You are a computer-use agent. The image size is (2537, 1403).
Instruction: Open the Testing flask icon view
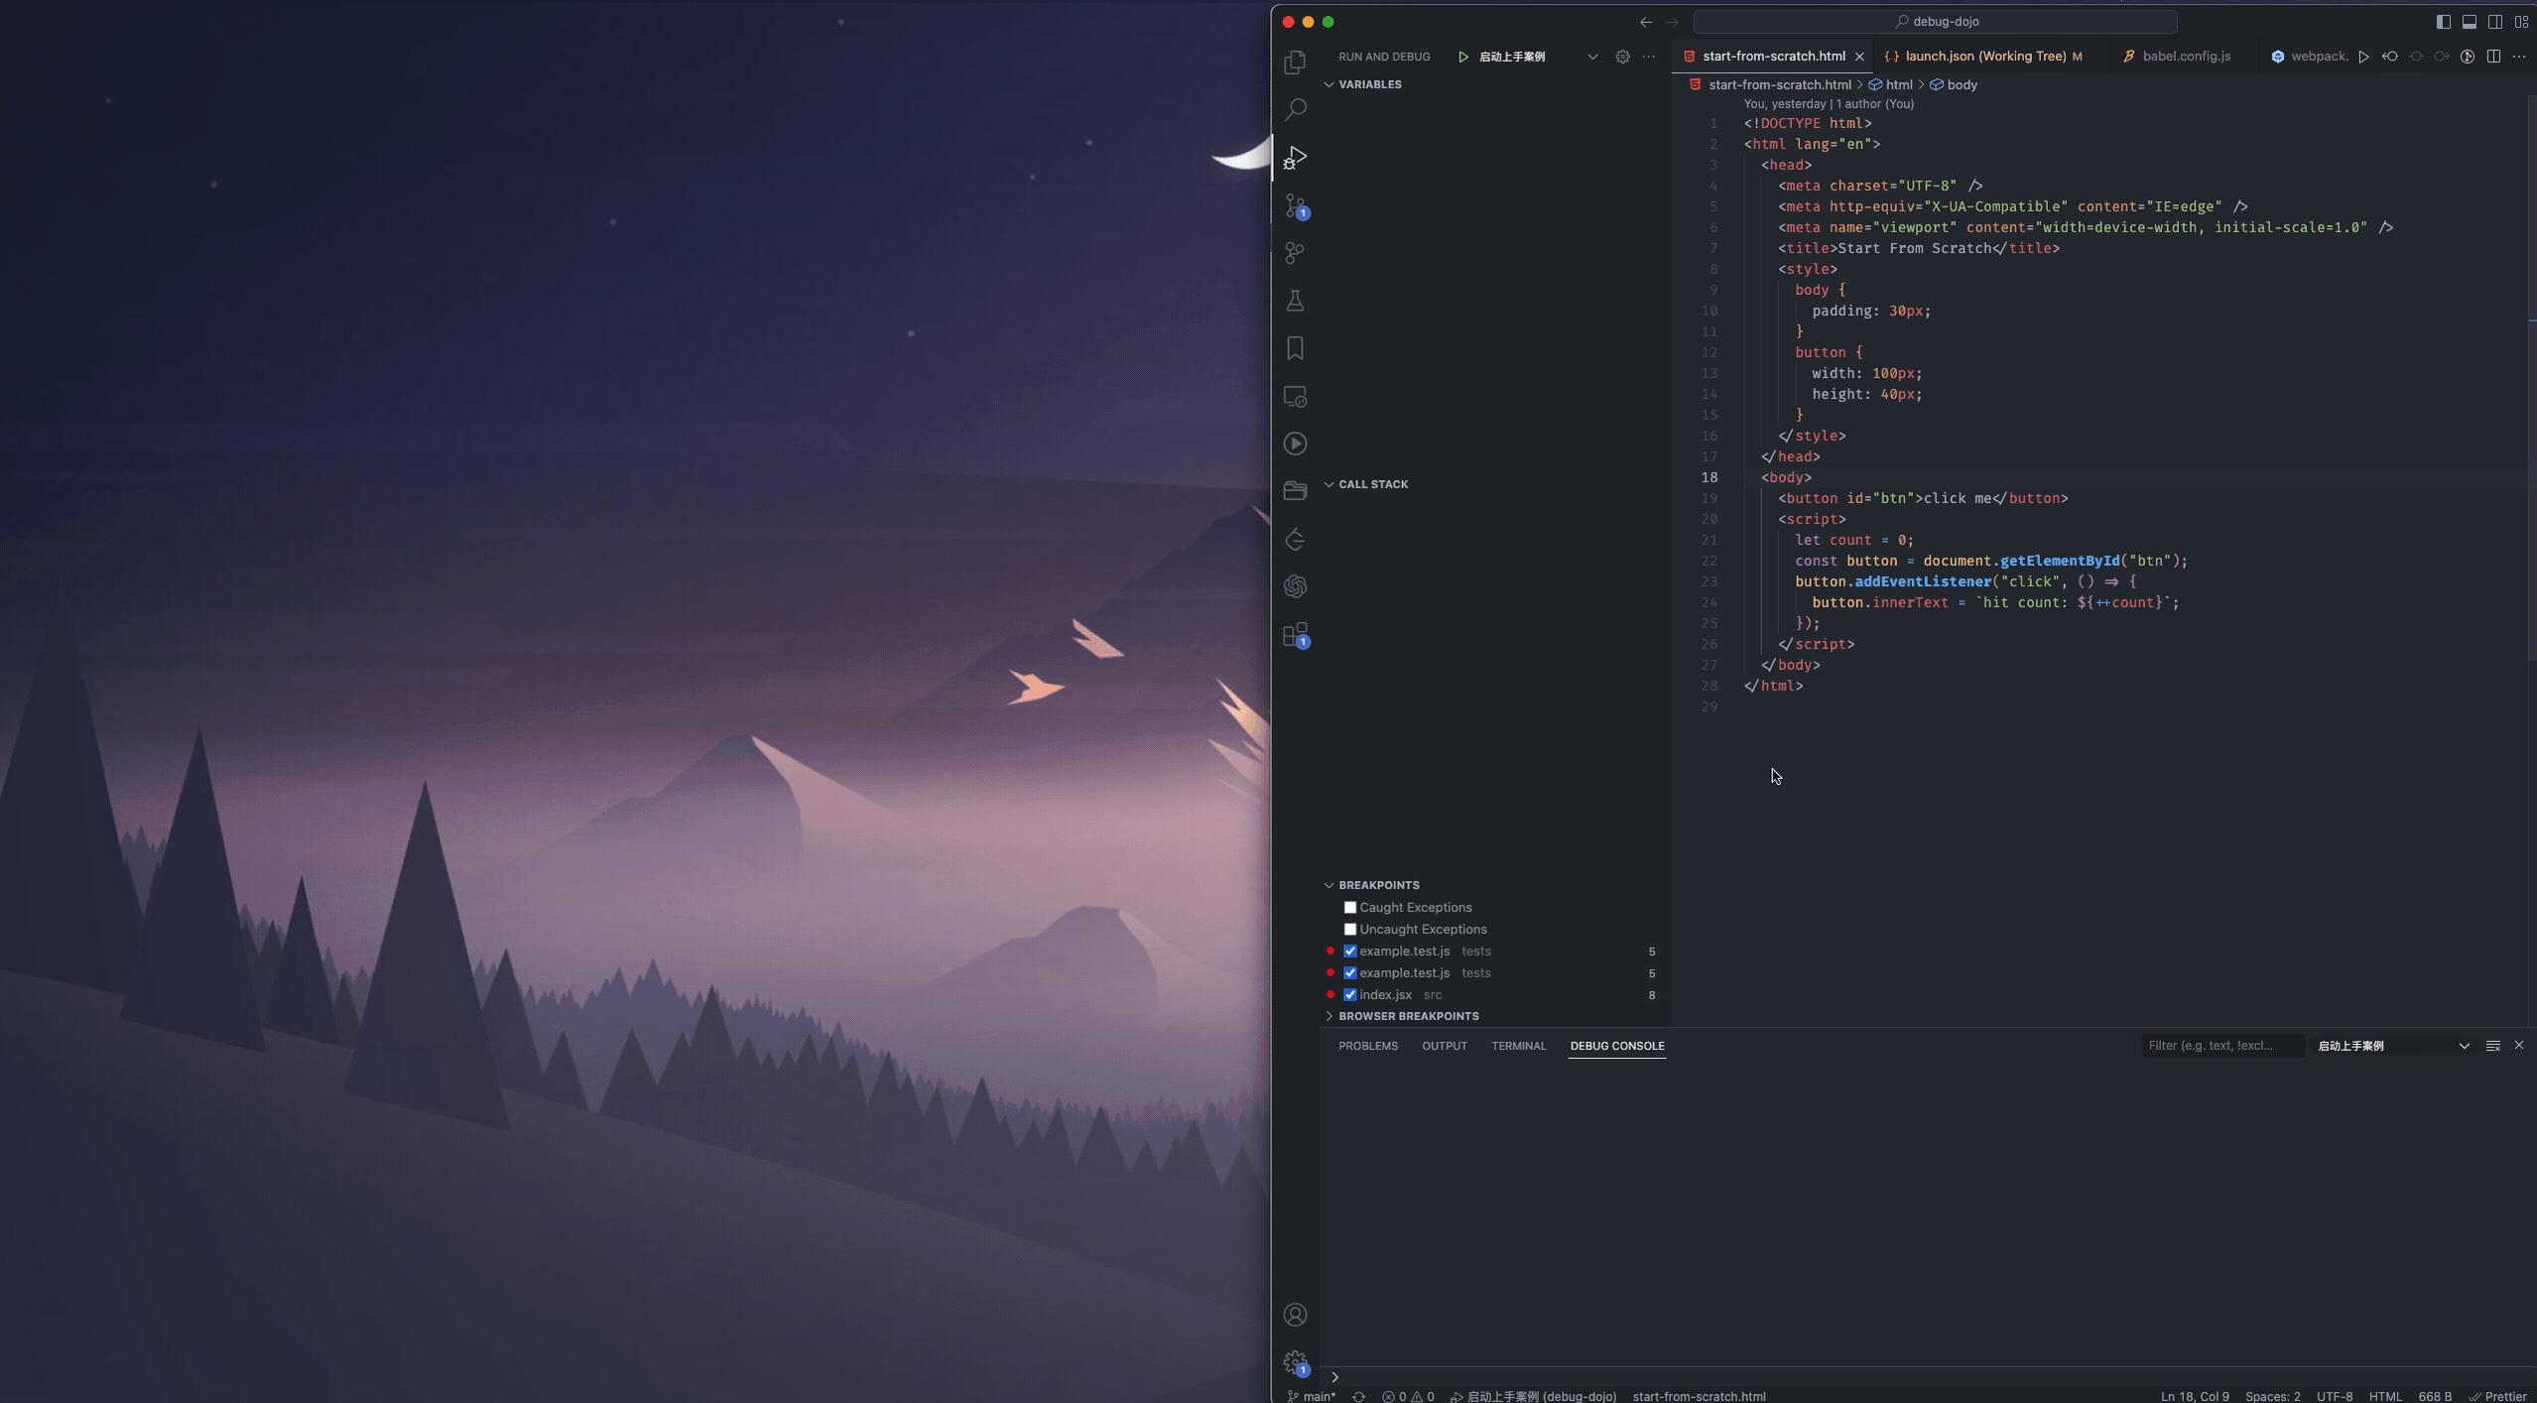point(1295,301)
